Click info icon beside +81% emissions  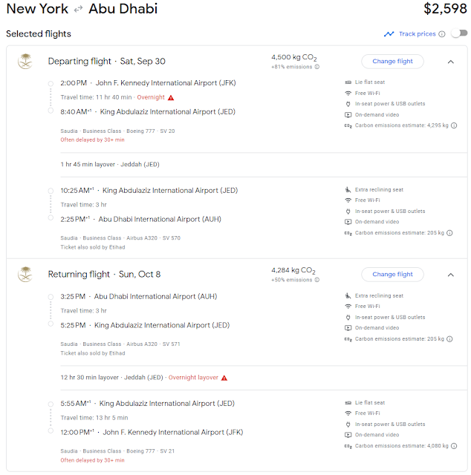click(317, 67)
